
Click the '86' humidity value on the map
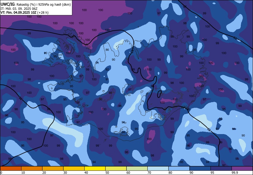coord(107,50)
